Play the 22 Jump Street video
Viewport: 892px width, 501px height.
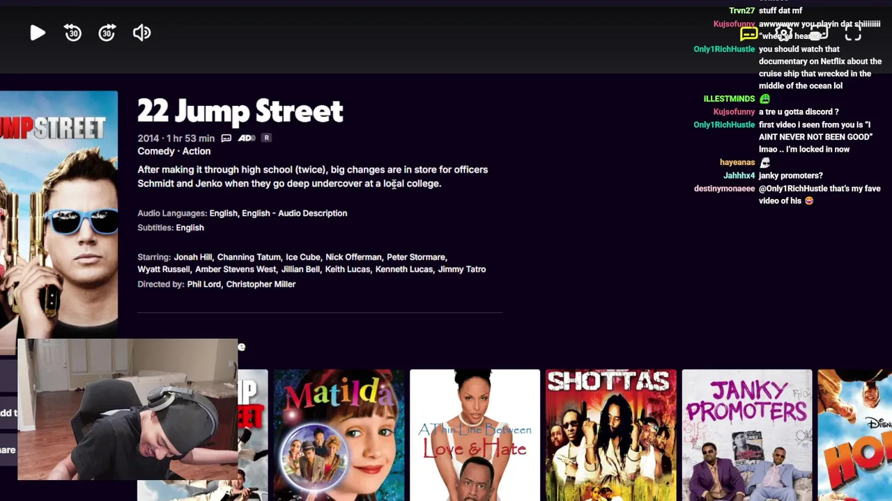(x=38, y=33)
